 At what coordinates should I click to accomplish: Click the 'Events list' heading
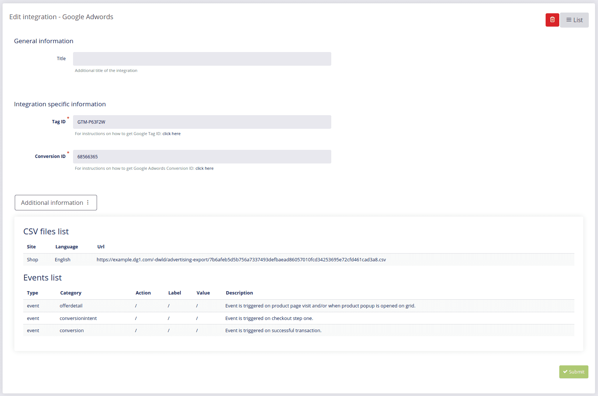[42, 278]
